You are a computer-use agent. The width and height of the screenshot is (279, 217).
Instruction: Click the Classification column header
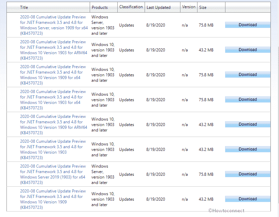(x=131, y=7)
